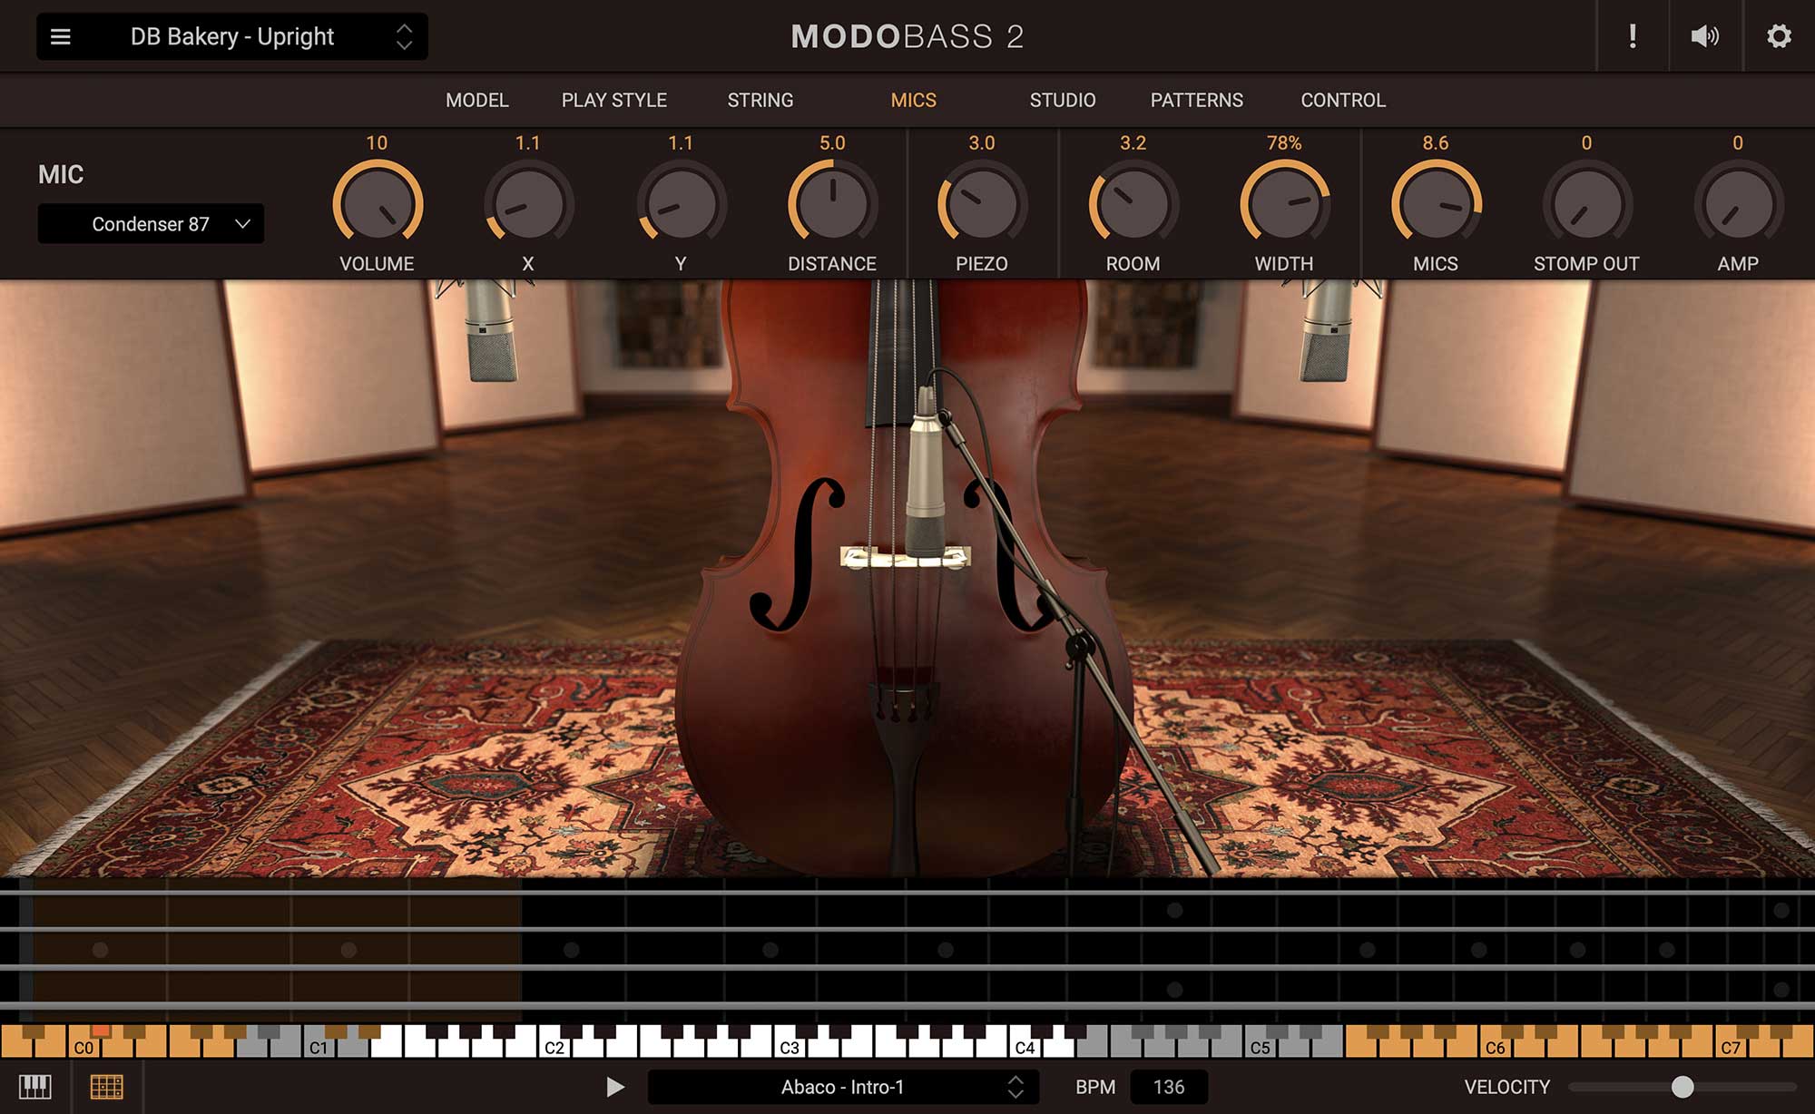Turn up the PIEZO knob

(x=981, y=201)
